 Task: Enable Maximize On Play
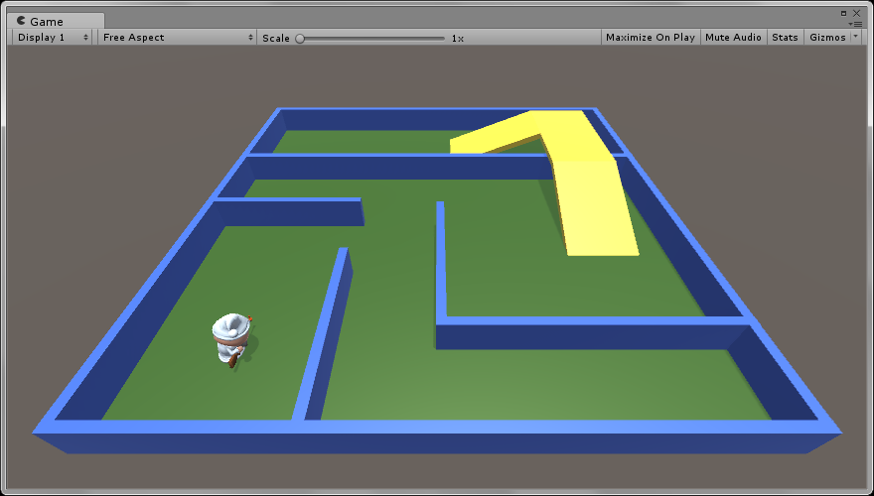[650, 38]
